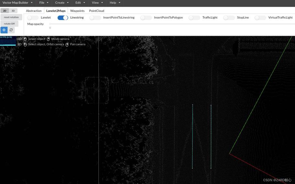This screenshot has width=295, height=184.
Task: Click the FPS performance monitor widget
Action: (8, 41)
